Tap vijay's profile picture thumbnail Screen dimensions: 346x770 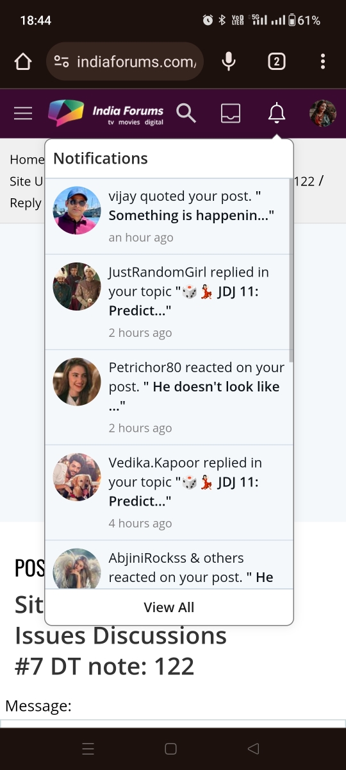pyautogui.click(x=77, y=210)
